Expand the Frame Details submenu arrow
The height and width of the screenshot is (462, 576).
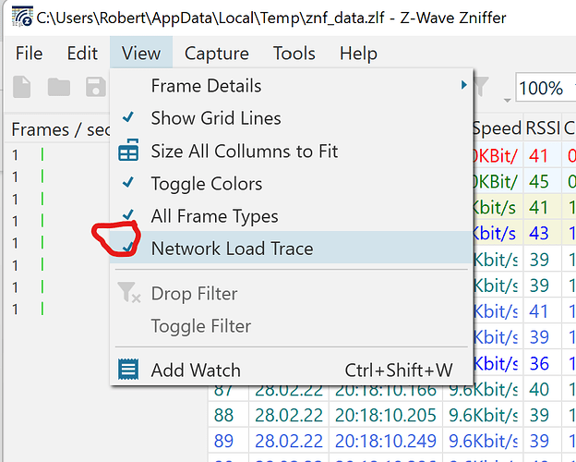coord(463,85)
